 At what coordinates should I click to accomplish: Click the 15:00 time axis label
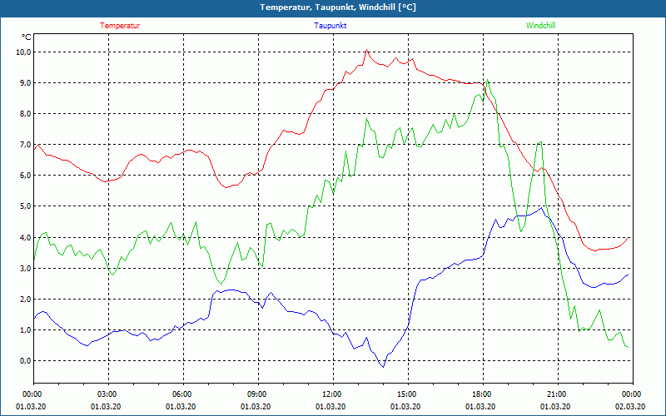click(408, 394)
